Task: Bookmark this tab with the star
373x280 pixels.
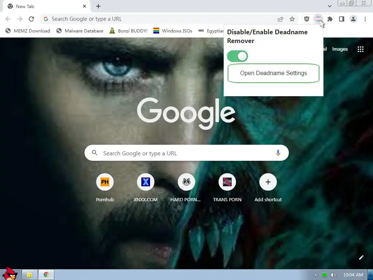Action: point(292,19)
